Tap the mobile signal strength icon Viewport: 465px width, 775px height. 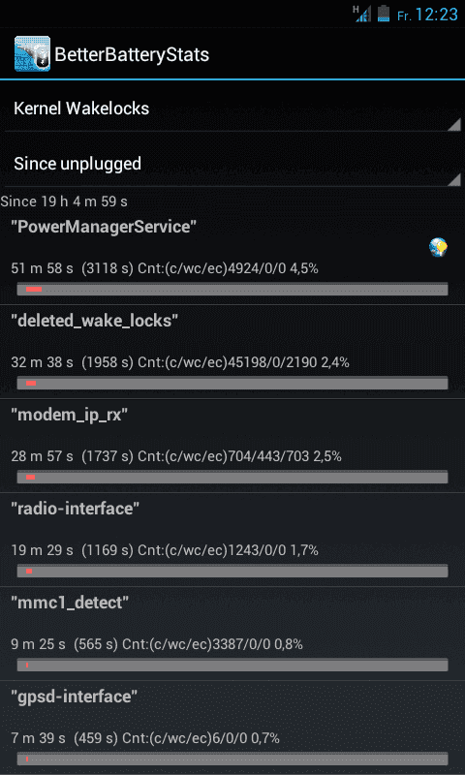tap(361, 14)
